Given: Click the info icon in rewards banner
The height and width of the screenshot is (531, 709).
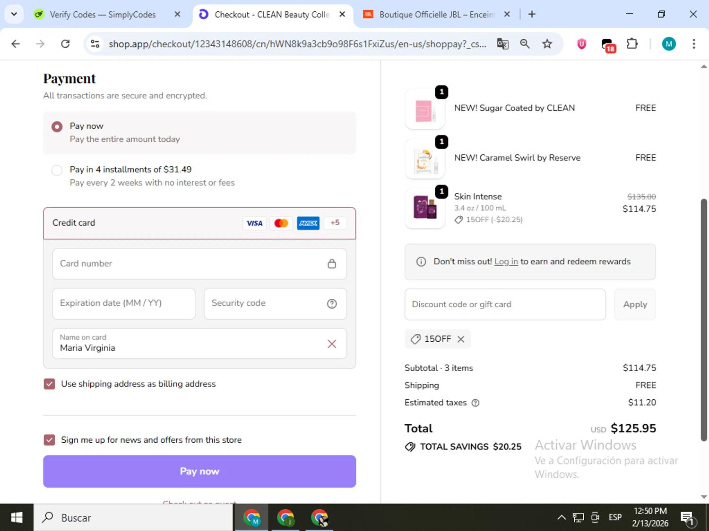Looking at the screenshot, I should click(x=421, y=261).
